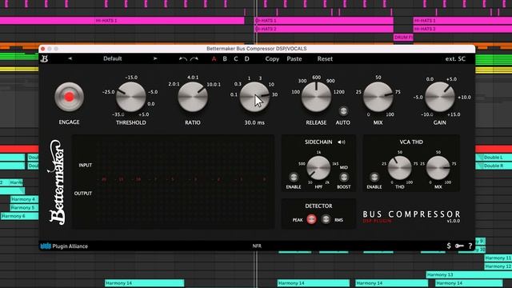Turn on the MID BOOST switch
The image size is (512, 288).
coord(343,177)
